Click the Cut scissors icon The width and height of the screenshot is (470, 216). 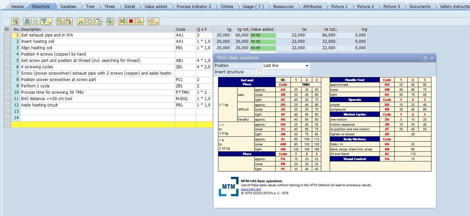pyautogui.click(x=80, y=21)
